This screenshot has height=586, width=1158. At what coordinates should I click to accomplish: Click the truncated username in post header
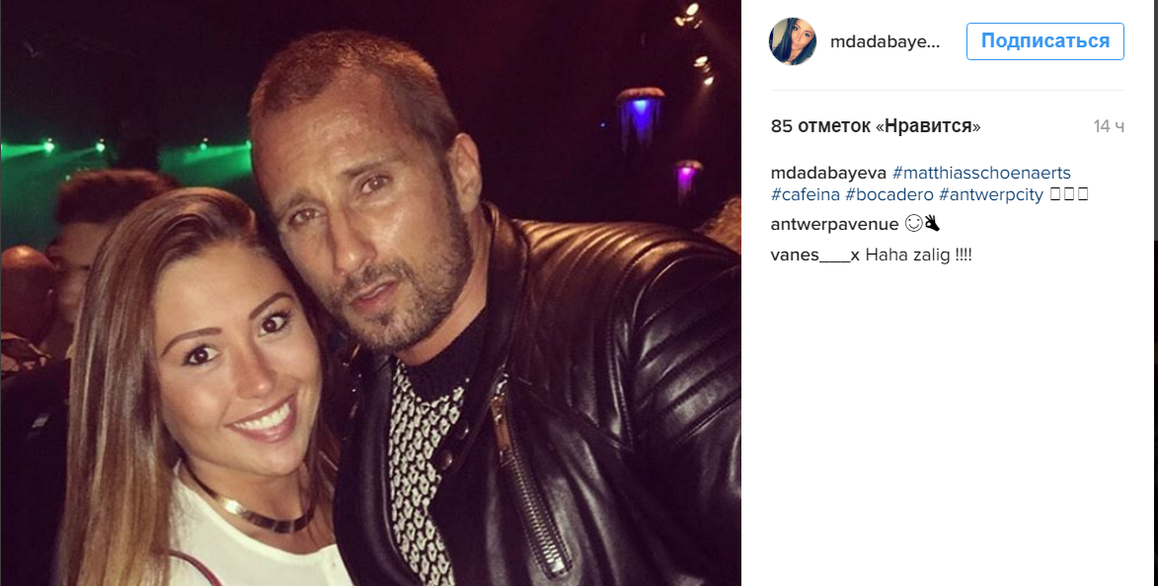pyautogui.click(x=885, y=42)
